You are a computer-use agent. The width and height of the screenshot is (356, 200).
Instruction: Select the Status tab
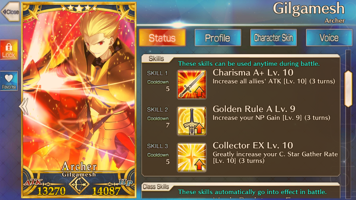162,38
